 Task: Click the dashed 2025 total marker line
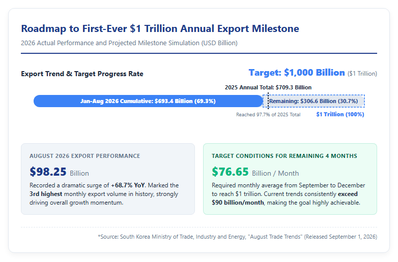coord(268,101)
